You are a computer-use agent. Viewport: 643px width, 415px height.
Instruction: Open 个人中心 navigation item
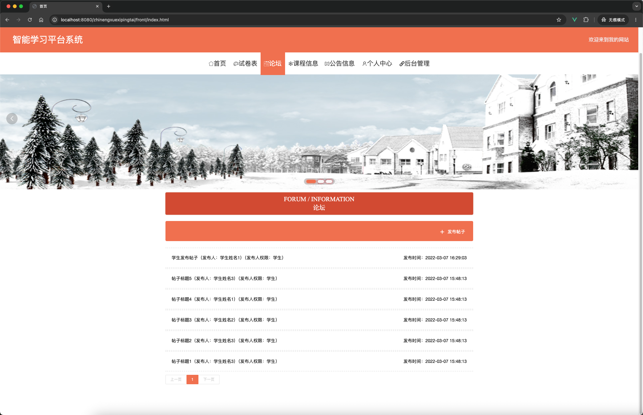click(377, 63)
